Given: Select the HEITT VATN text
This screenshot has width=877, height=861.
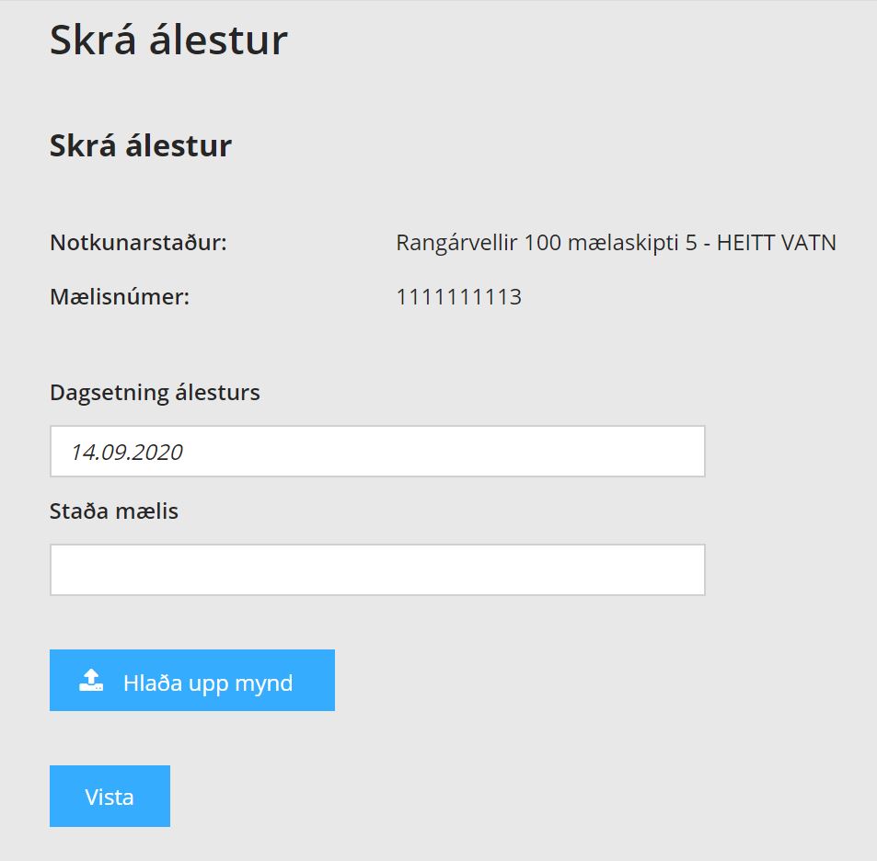Looking at the screenshot, I should point(777,243).
